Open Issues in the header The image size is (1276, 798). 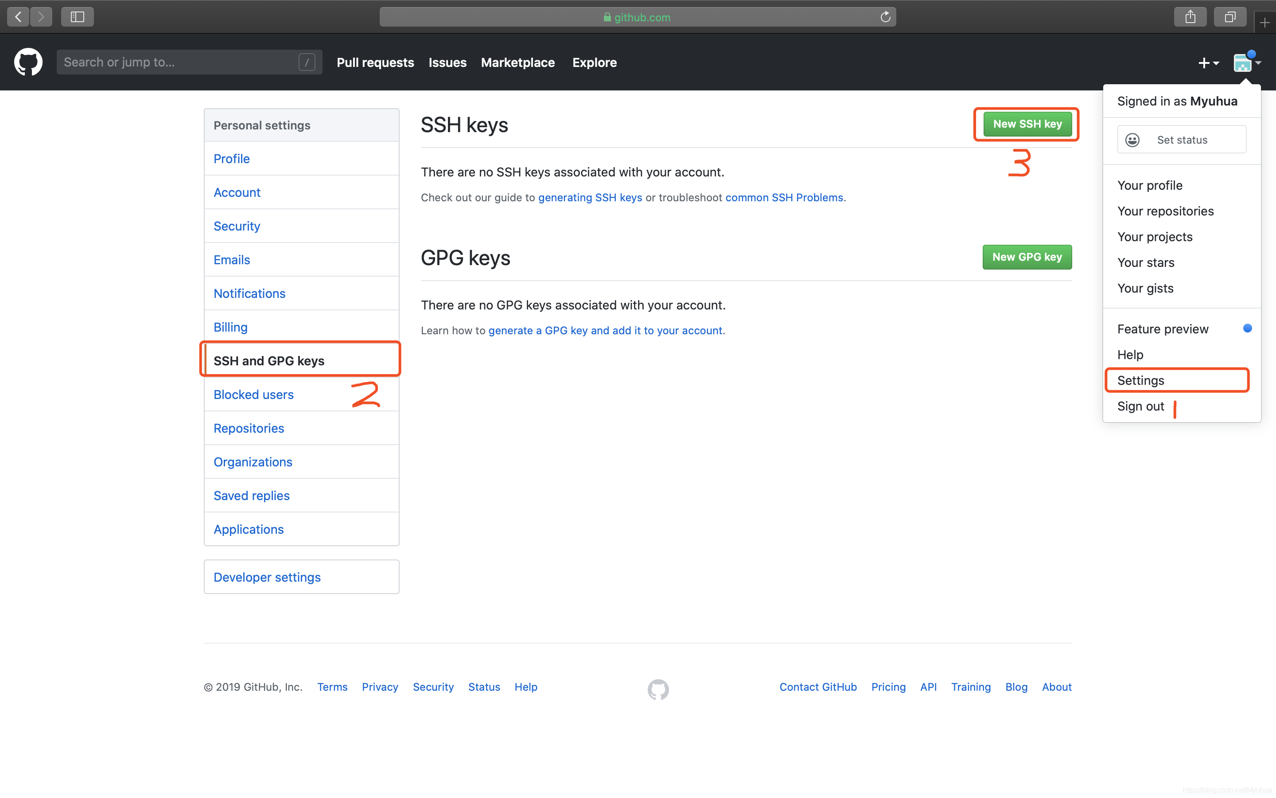(447, 62)
